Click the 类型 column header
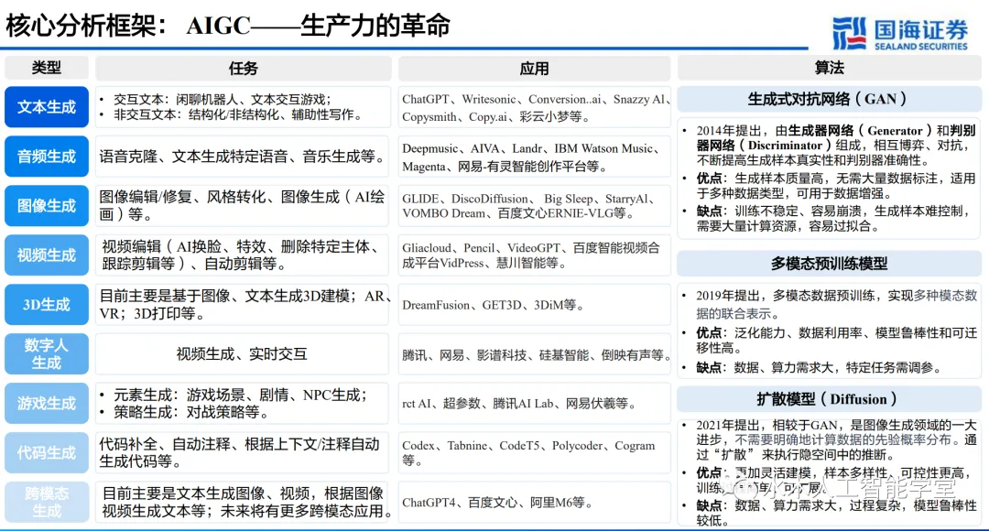The width and height of the screenshot is (989, 531). tap(47, 68)
